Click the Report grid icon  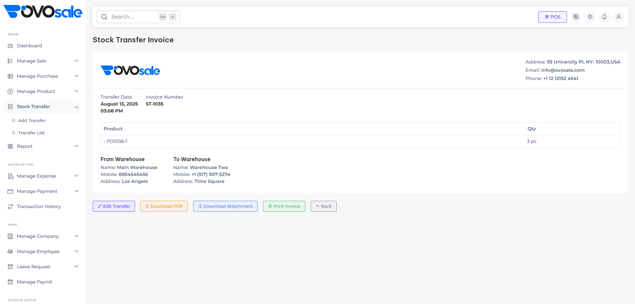tap(10, 147)
